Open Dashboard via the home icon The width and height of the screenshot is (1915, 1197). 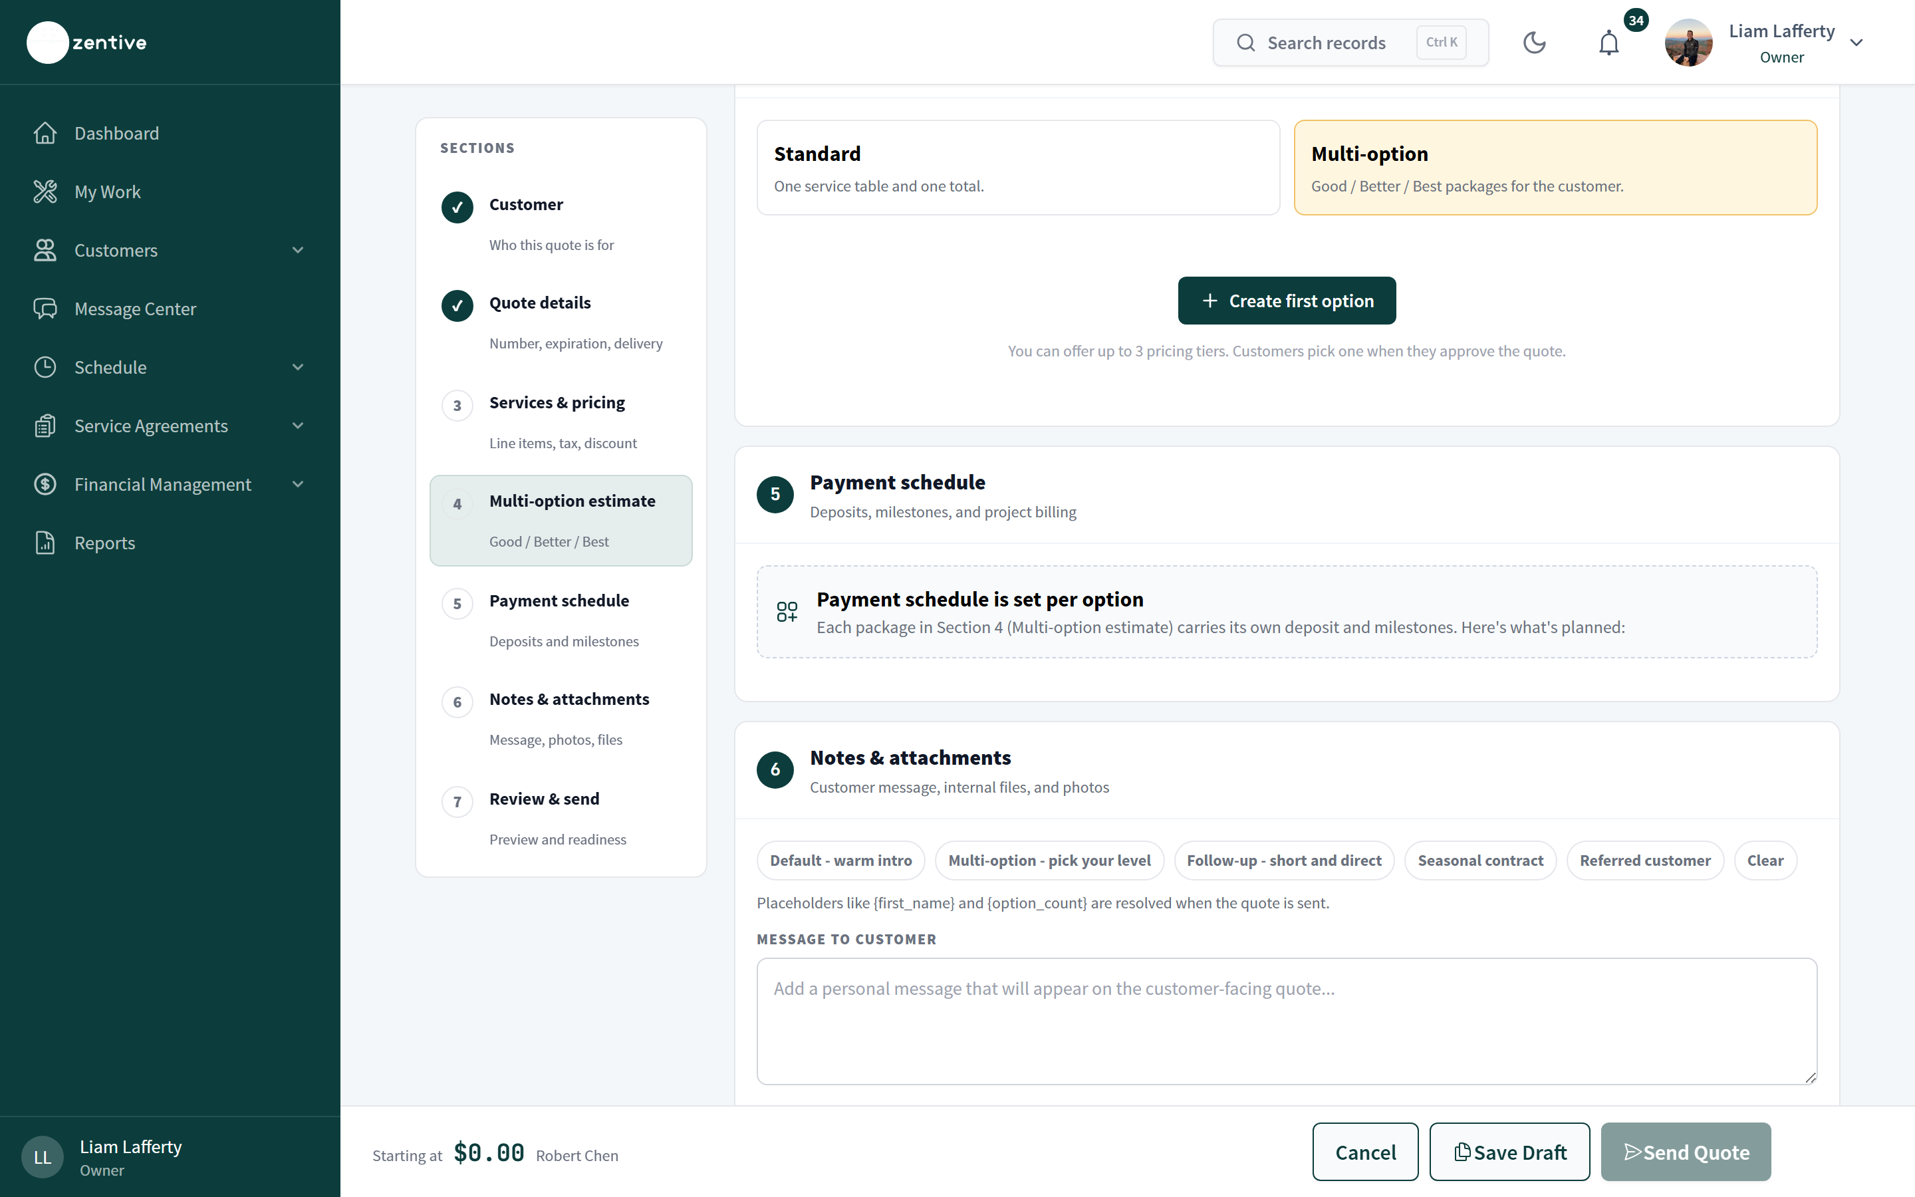(45, 133)
